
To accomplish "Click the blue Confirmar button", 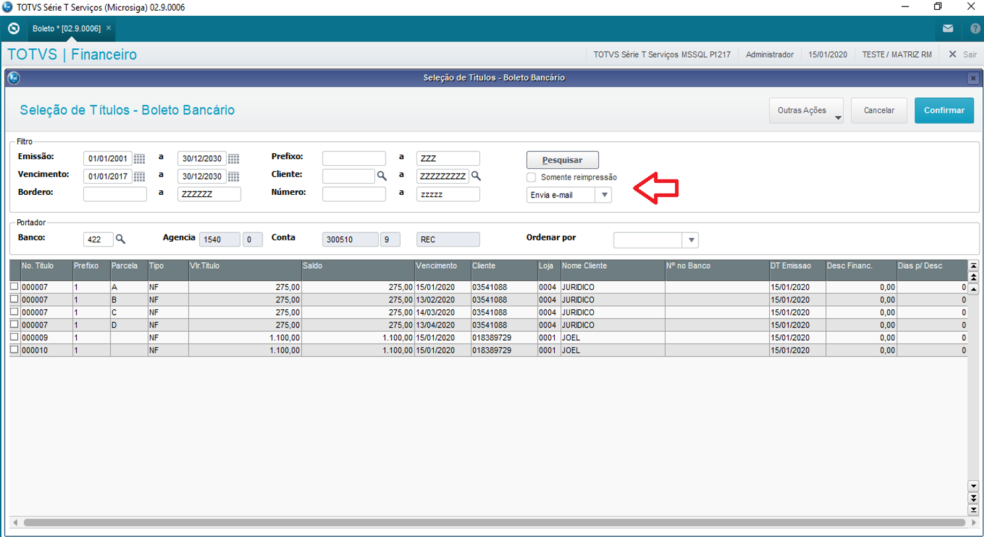I will (x=944, y=110).
